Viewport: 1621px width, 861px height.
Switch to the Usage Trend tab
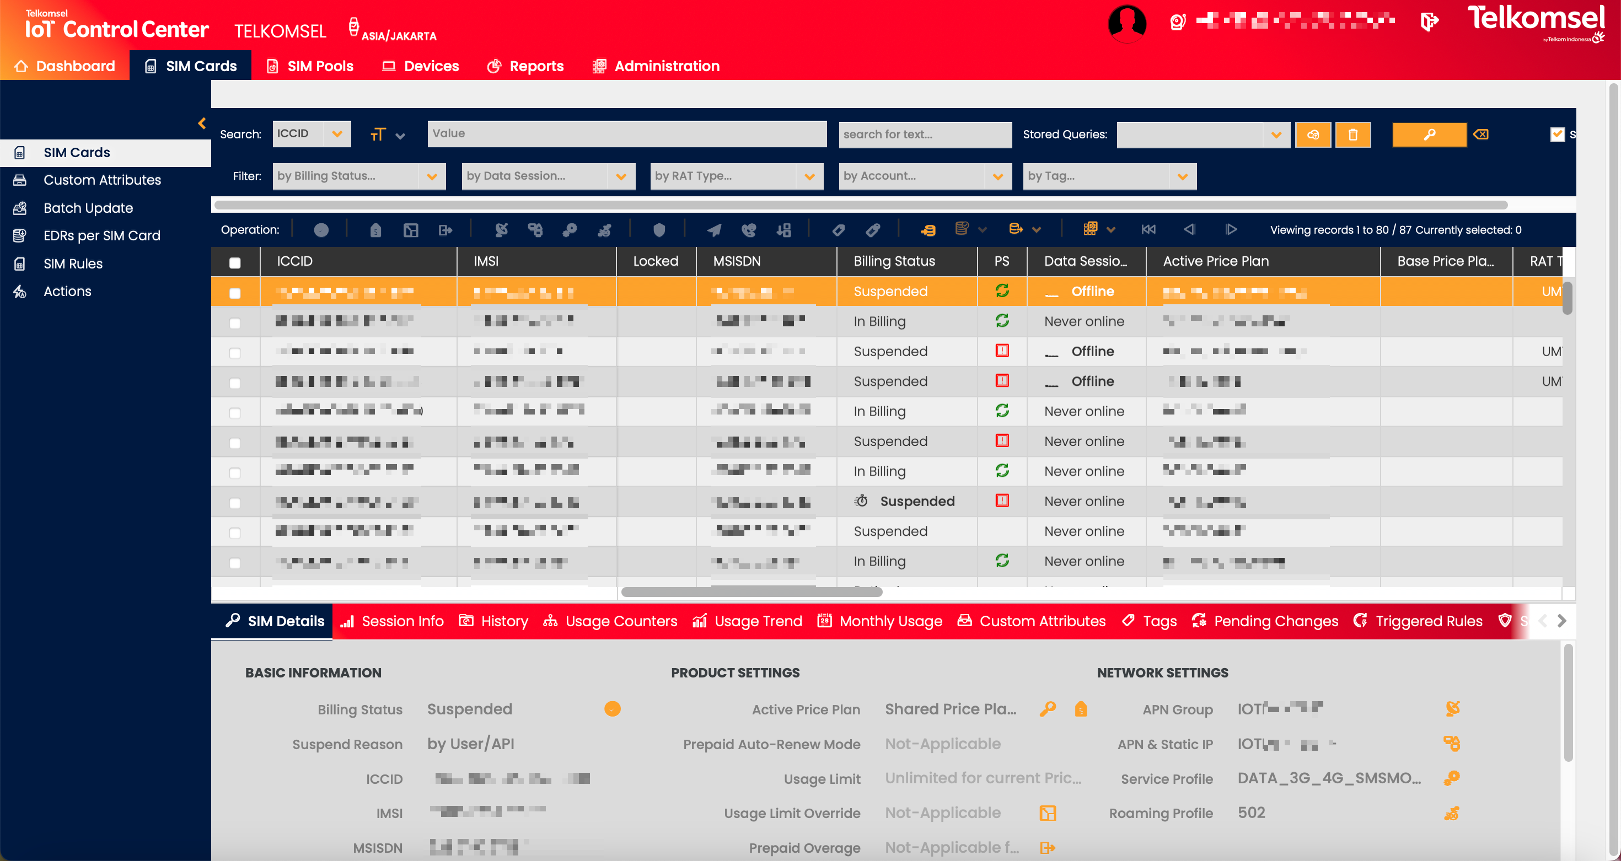pos(747,621)
